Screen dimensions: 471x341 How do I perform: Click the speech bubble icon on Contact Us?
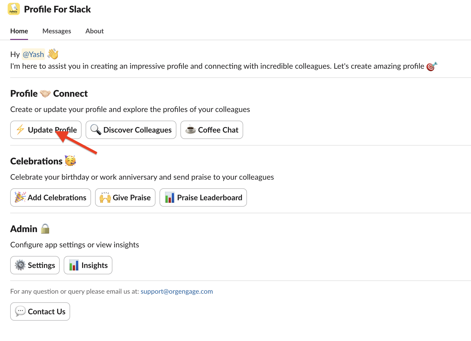tap(20, 311)
